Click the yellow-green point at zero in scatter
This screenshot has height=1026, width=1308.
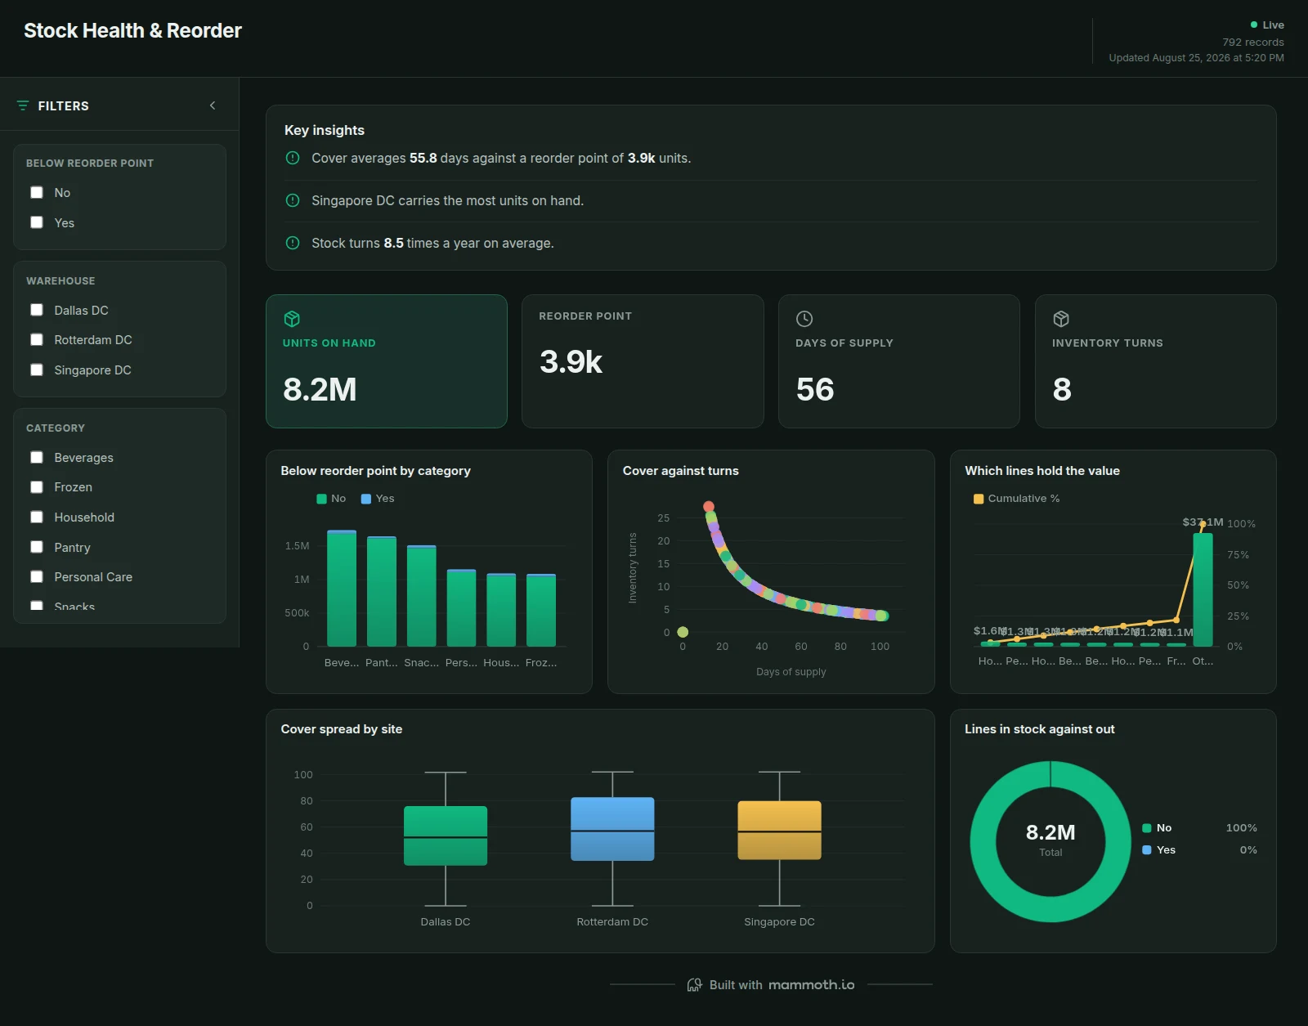[x=683, y=632]
